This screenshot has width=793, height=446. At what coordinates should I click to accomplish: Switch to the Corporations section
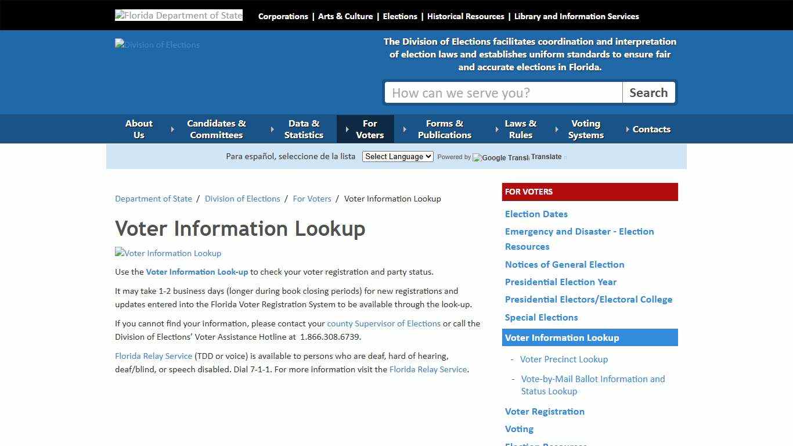[283, 16]
